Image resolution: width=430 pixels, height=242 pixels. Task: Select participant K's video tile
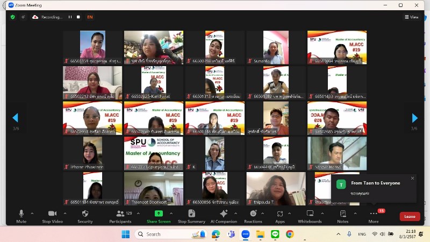(x=214, y=153)
